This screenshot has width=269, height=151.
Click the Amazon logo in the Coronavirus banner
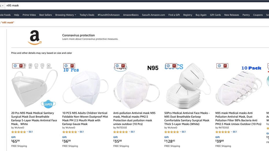(35, 38)
